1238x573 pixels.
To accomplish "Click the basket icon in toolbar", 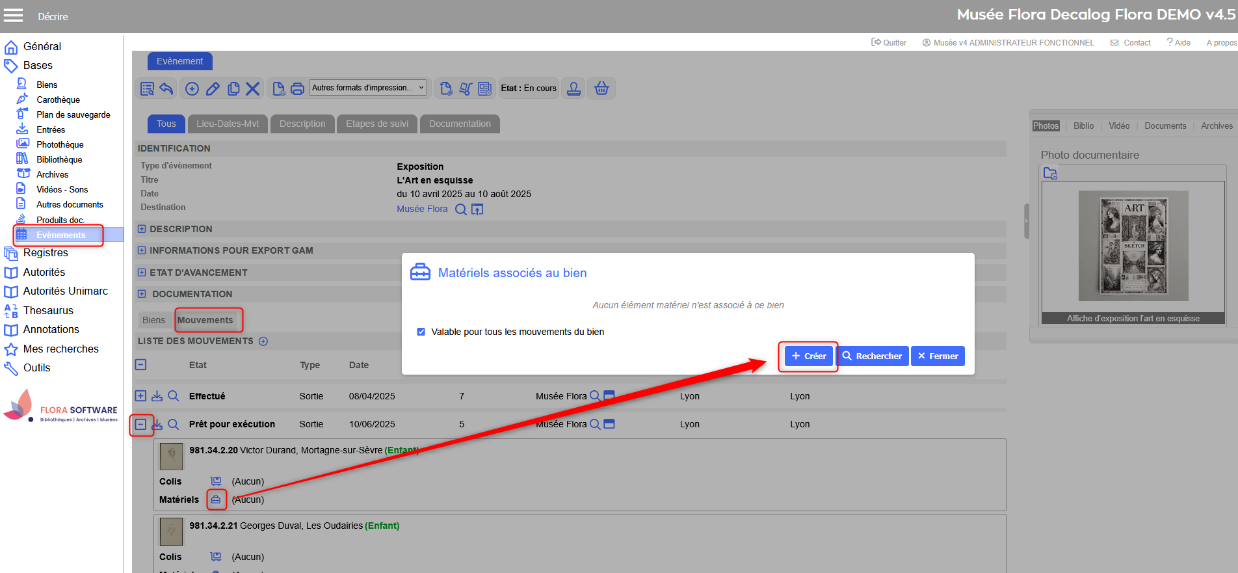I will [601, 88].
